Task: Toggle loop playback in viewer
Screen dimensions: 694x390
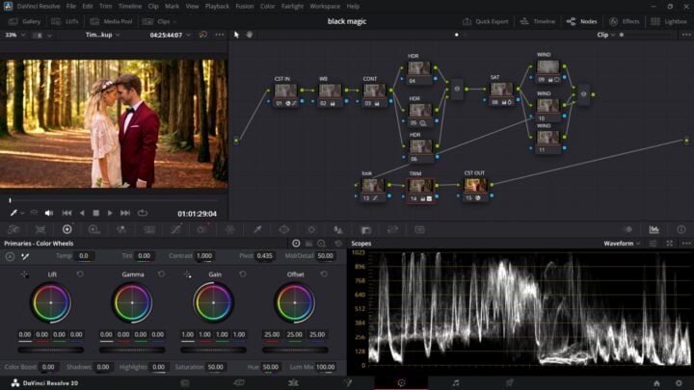Action: coord(143,213)
